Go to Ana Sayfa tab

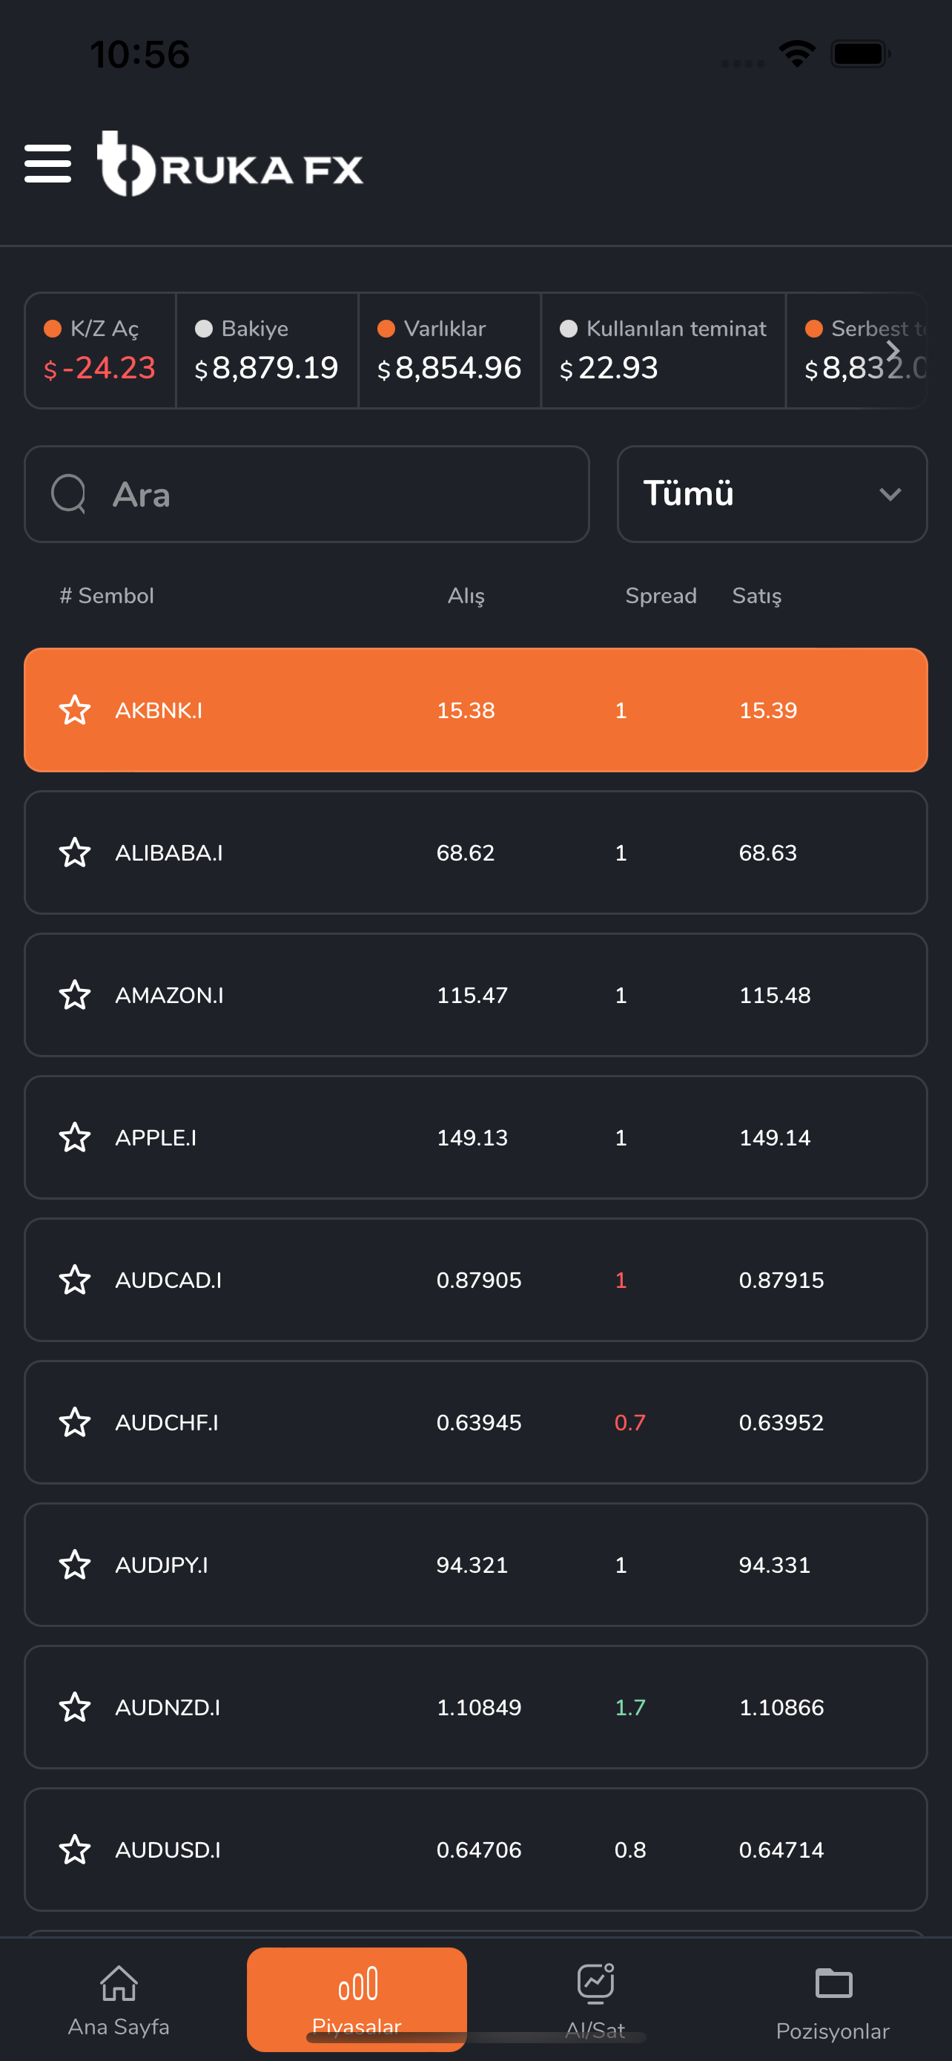click(119, 2000)
